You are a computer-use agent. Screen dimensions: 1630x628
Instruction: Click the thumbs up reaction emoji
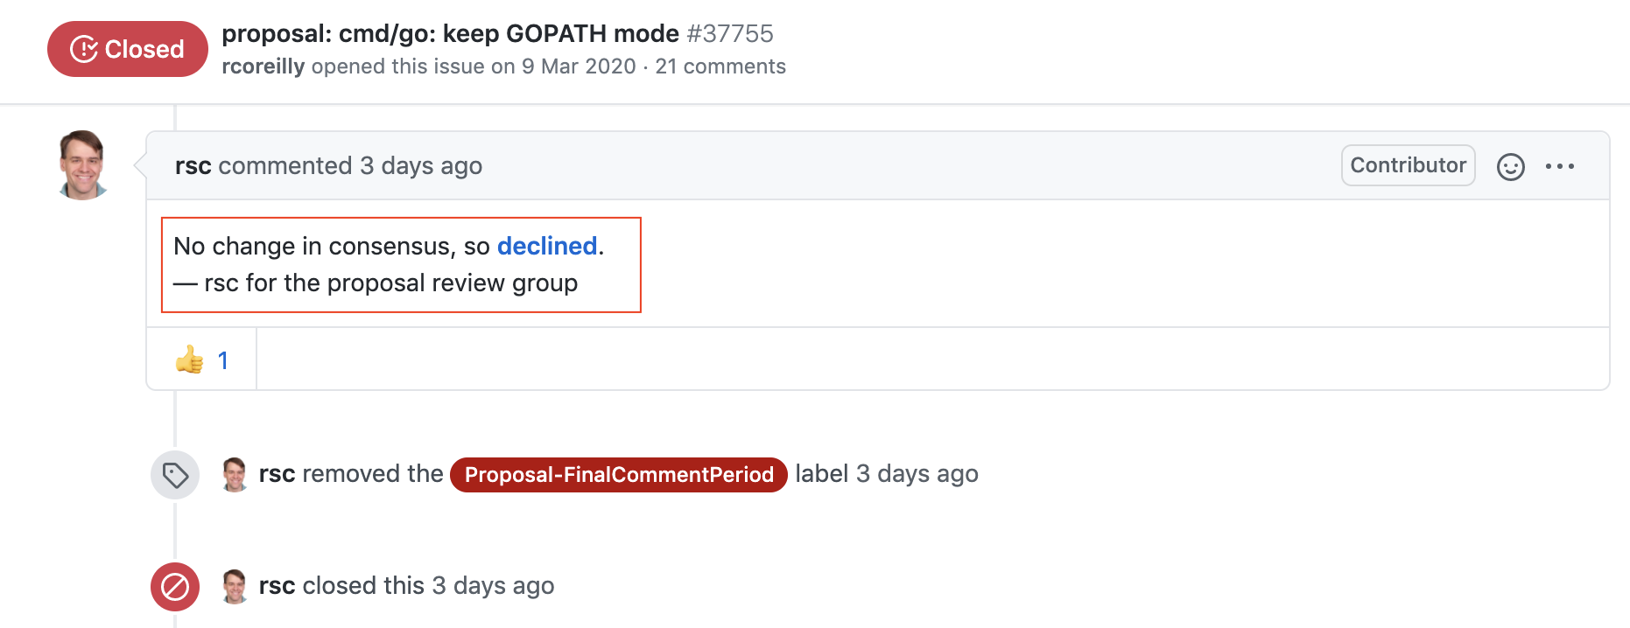coord(189,359)
